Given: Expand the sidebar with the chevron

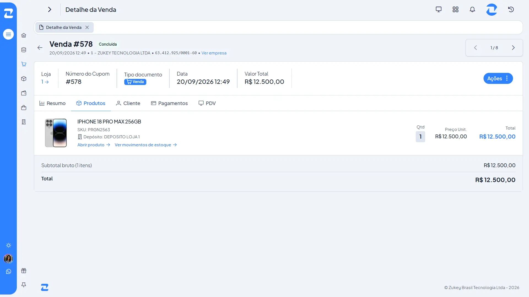Looking at the screenshot, I should click(50, 9).
